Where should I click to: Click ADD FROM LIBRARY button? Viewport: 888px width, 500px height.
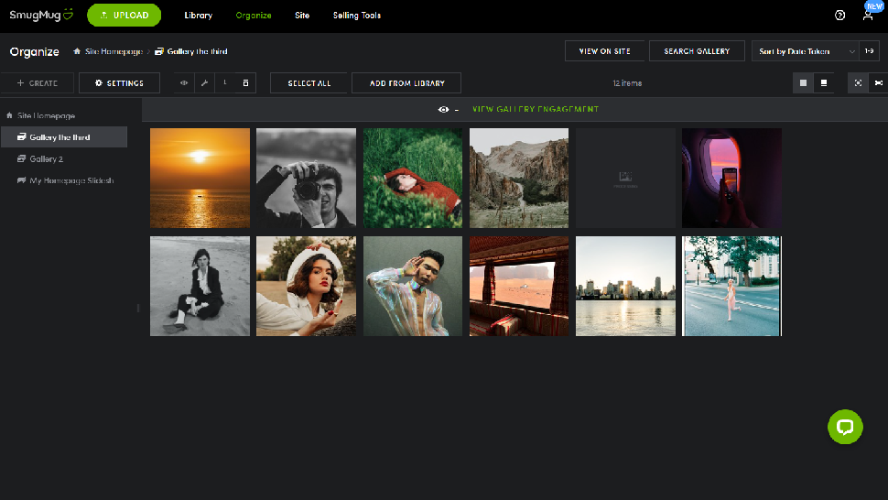406,83
